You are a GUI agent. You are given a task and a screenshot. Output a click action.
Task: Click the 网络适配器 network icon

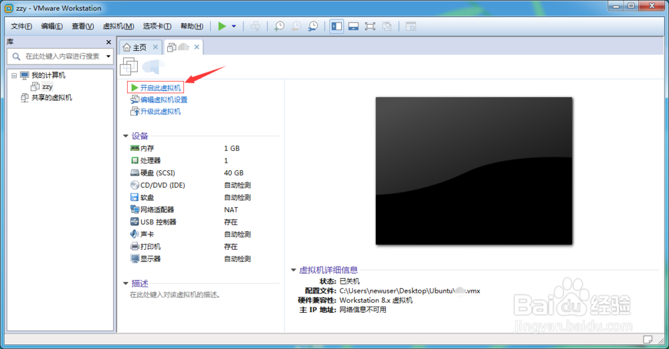(134, 209)
